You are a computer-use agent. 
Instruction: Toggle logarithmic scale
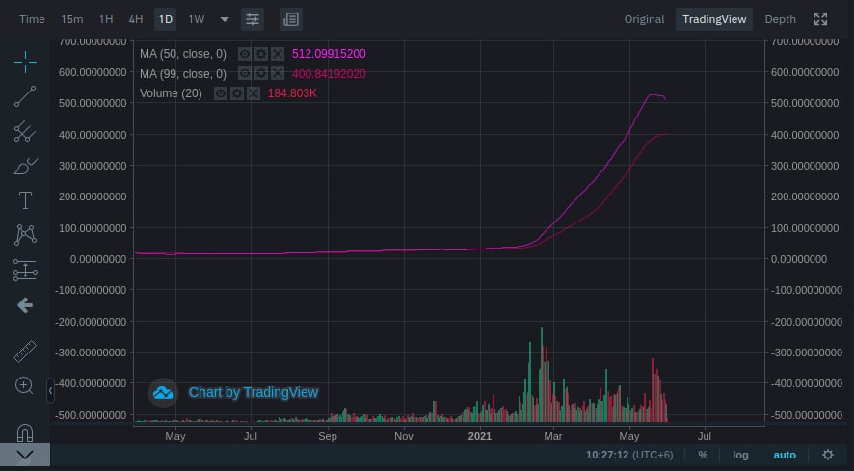(x=740, y=455)
